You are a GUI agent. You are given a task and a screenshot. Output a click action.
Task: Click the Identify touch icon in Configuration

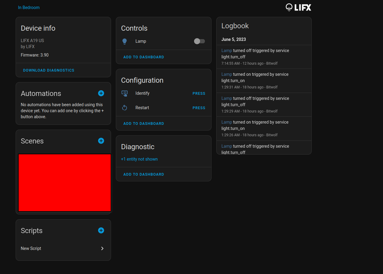pos(125,93)
